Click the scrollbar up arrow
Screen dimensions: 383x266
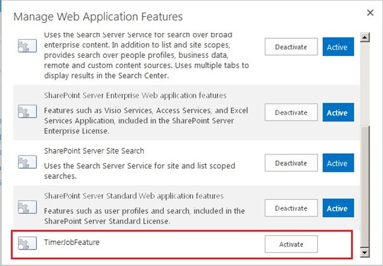[365, 37]
